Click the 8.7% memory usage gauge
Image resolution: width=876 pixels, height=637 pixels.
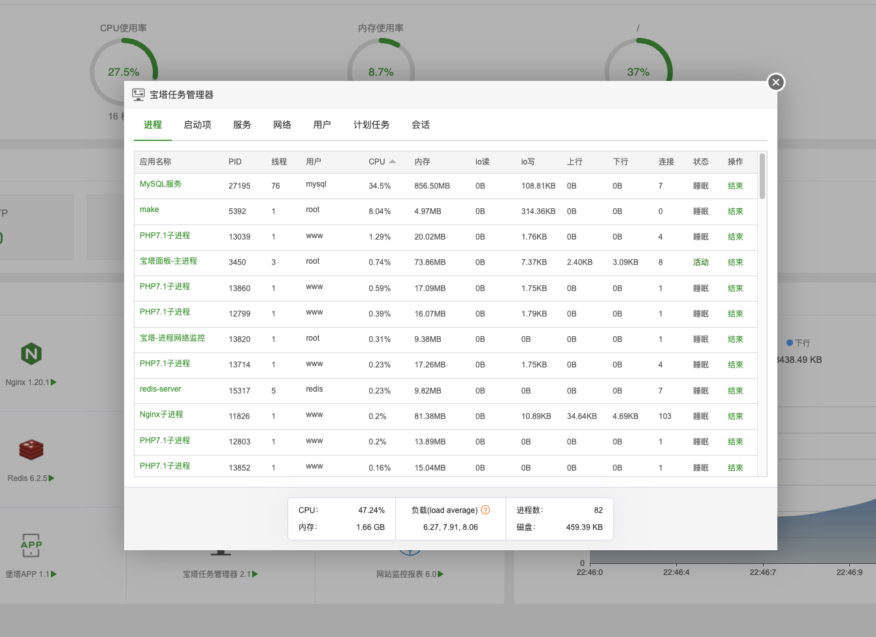381,72
